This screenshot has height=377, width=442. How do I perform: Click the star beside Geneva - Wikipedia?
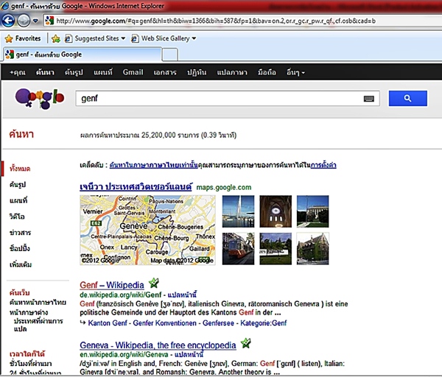[x=245, y=343]
